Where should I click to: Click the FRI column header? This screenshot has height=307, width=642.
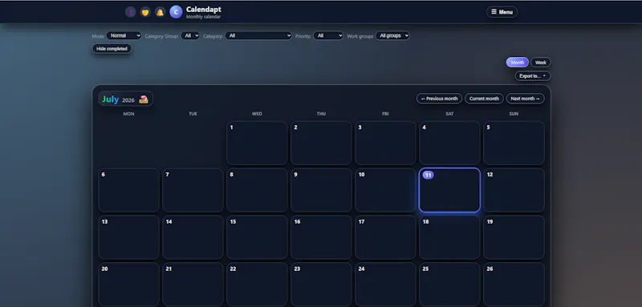point(385,114)
